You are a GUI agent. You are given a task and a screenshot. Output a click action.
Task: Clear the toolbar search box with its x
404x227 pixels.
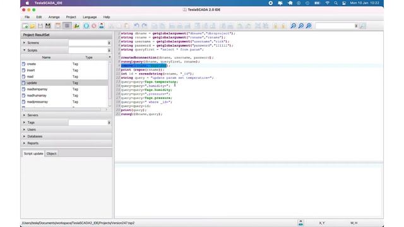(356, 26)
